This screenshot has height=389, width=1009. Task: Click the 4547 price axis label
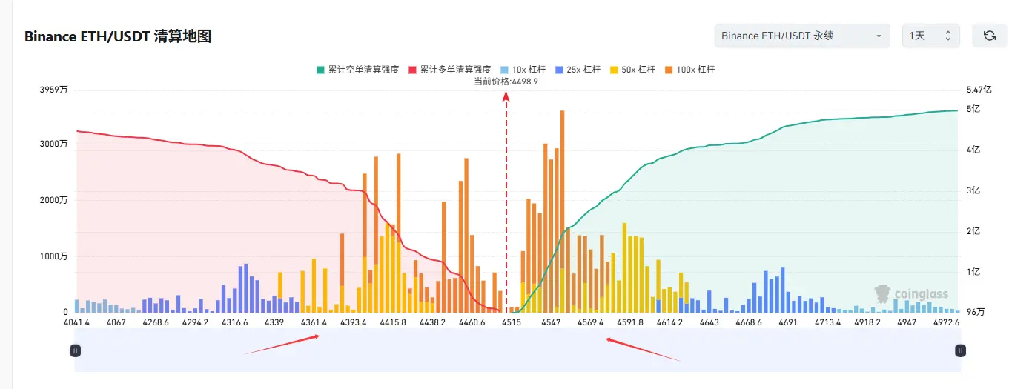point(551,322)
